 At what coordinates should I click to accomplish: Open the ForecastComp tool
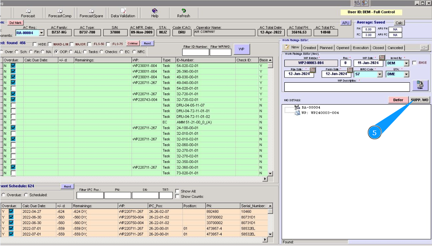(60, 13)
